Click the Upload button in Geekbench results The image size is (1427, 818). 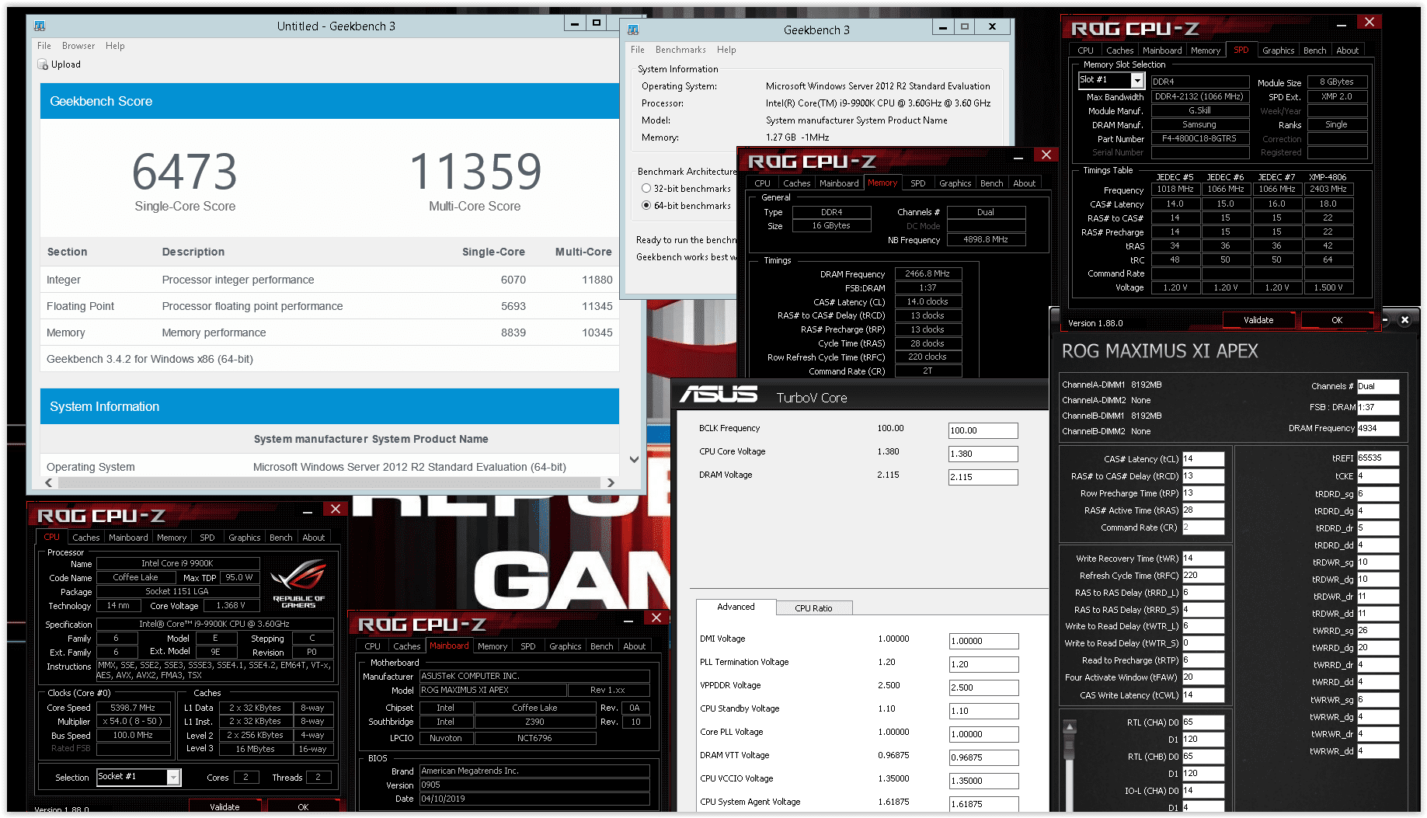tap(59, 64)
